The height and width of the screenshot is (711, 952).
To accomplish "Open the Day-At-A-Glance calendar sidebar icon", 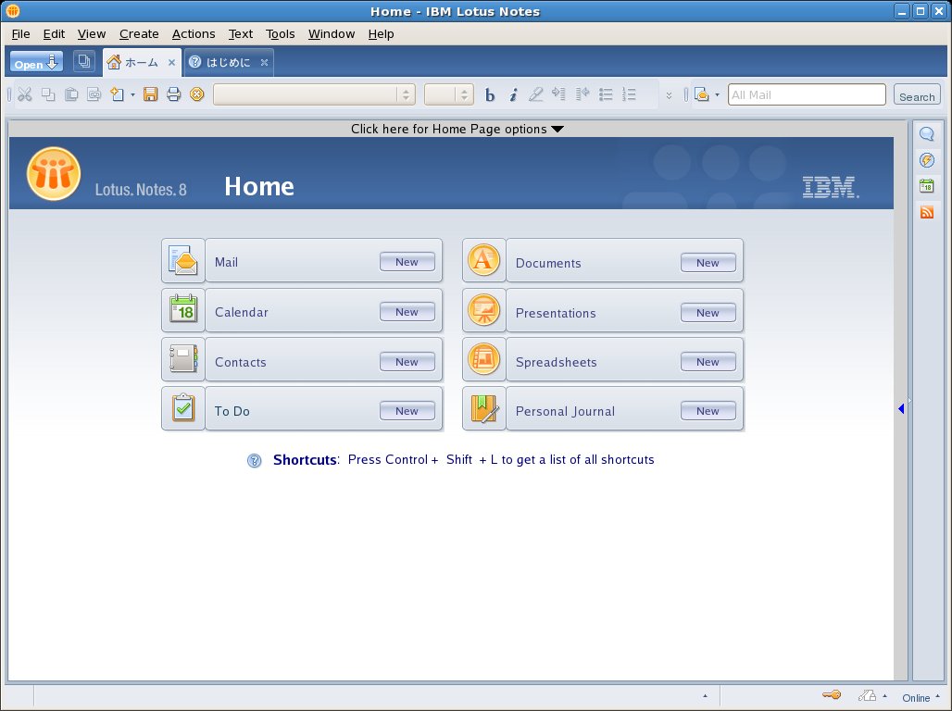I will click(926, 186).
